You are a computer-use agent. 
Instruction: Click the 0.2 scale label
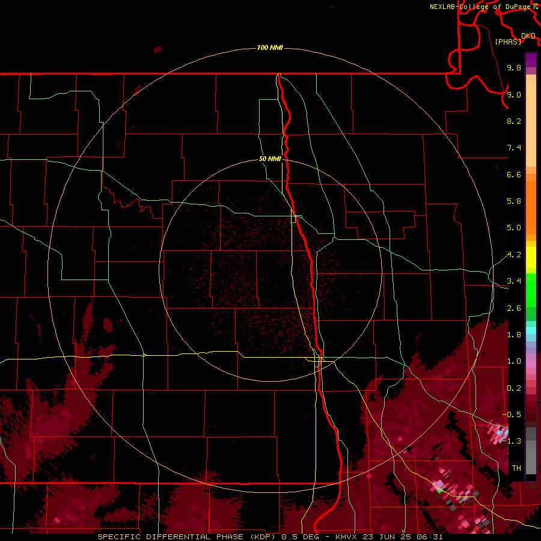tap(514, 388)
